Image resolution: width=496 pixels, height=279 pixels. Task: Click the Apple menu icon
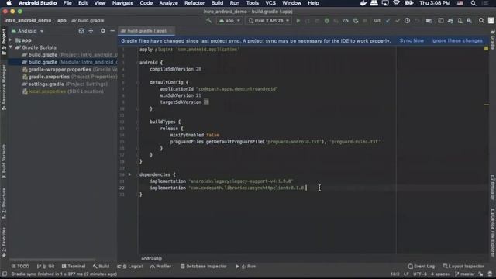coord(9,3)
